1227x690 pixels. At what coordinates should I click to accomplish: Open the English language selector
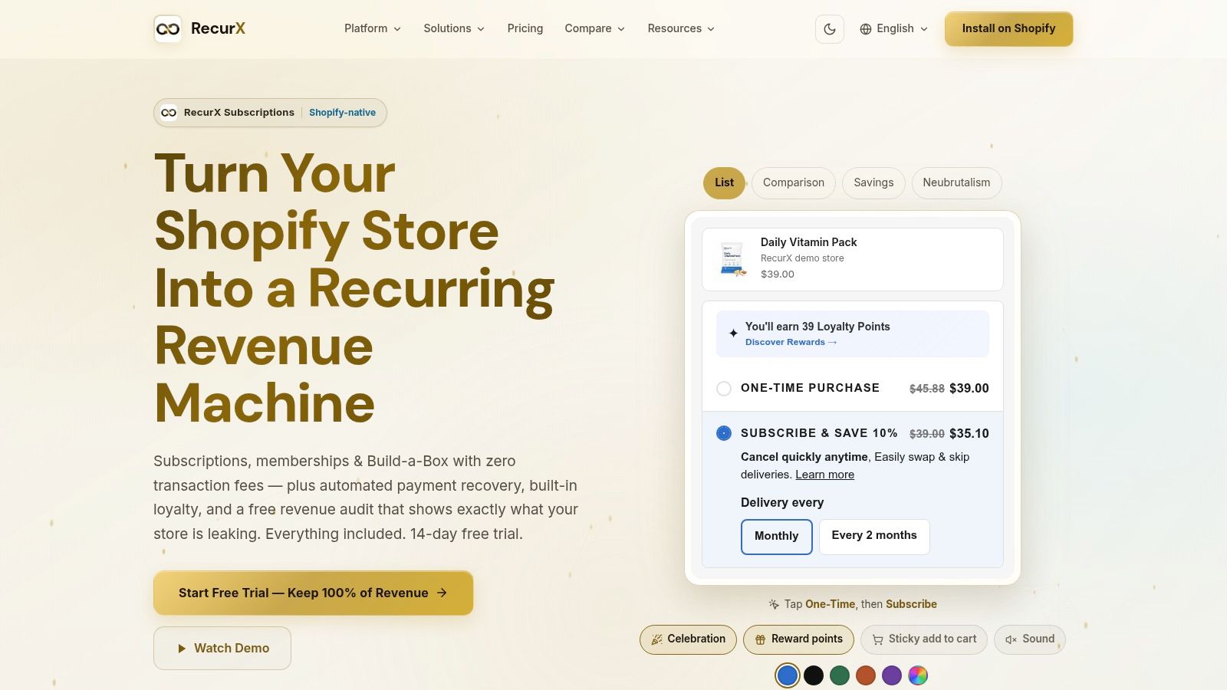(894, 29)
